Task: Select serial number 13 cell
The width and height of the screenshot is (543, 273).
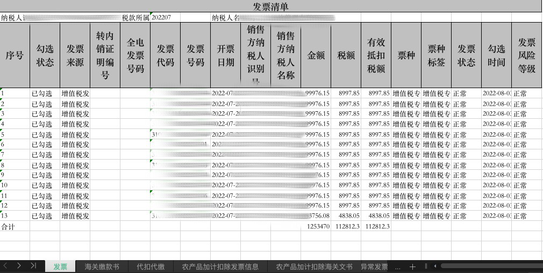Action: tap(15, 216)
